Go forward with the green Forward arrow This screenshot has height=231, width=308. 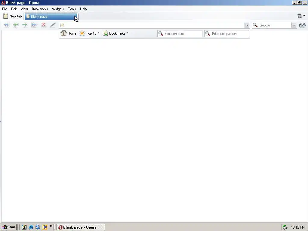point(25,25)
